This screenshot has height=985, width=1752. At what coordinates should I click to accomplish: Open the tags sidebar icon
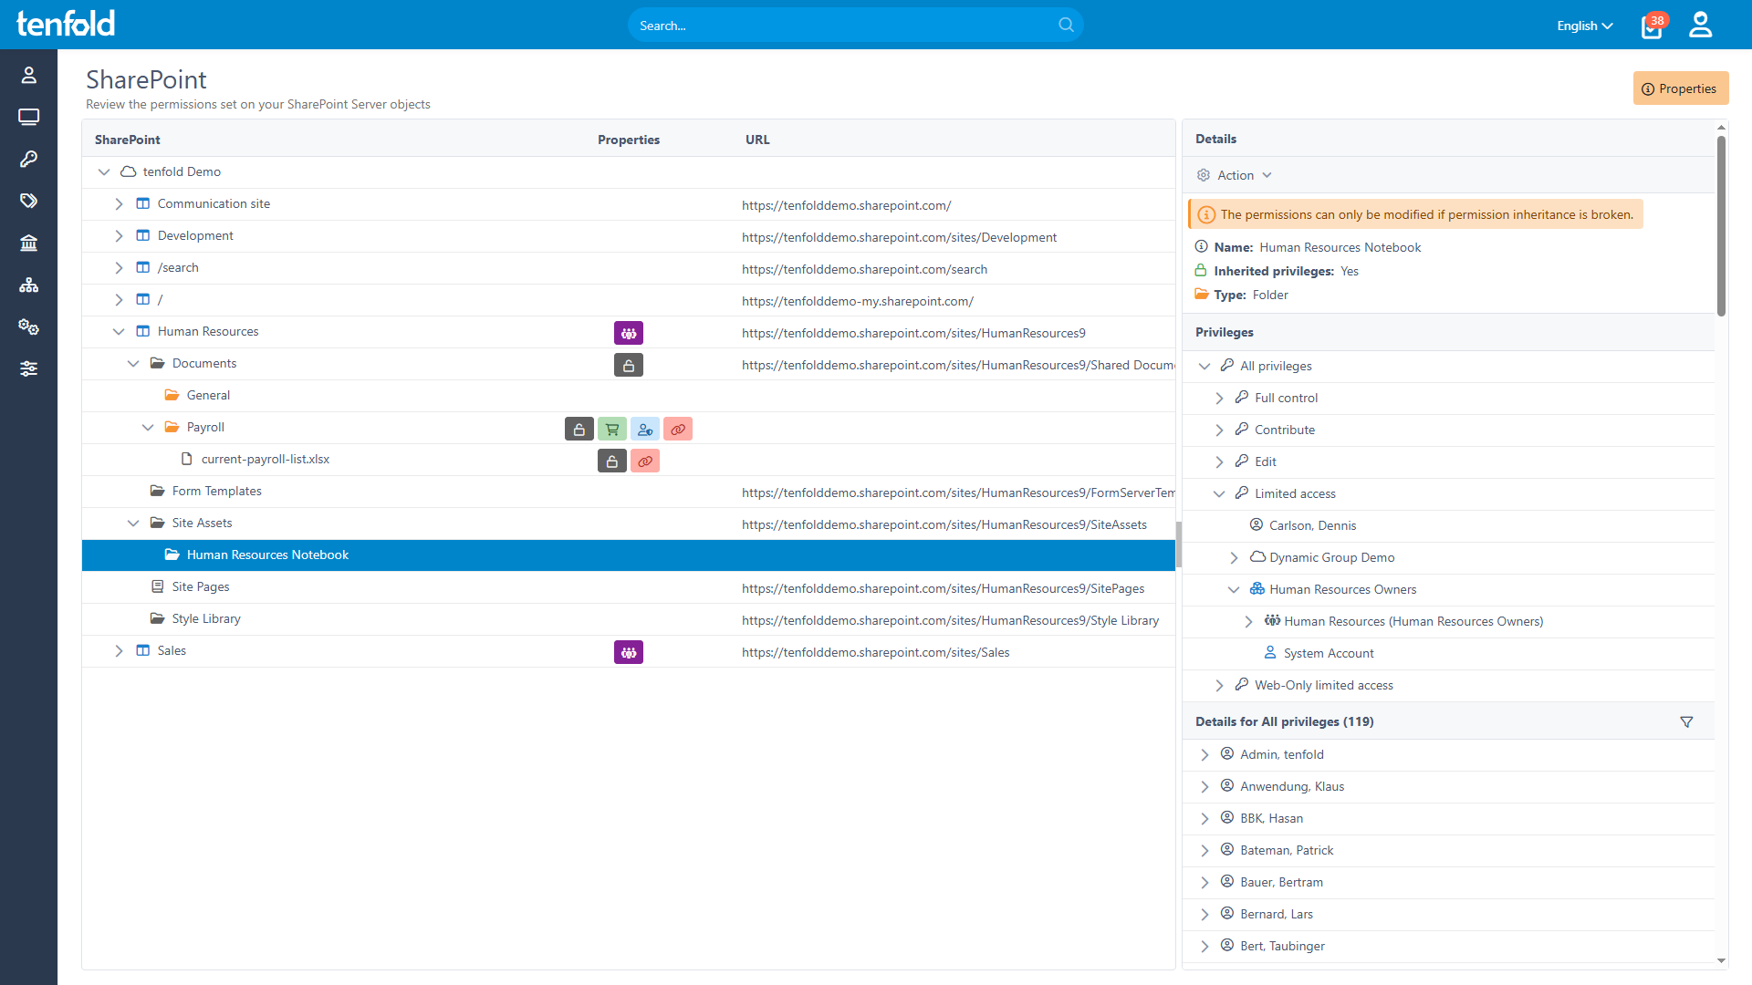(x=28, y=201)
